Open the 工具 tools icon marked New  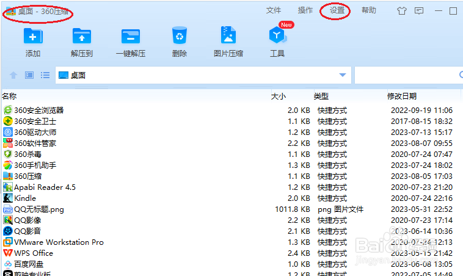tap(277, 35)
